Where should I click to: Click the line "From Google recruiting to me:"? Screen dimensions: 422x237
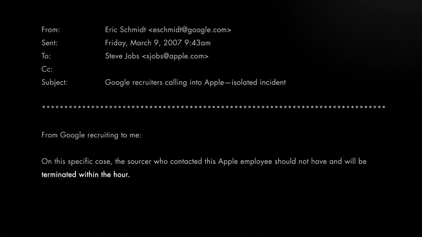(92, 135)
